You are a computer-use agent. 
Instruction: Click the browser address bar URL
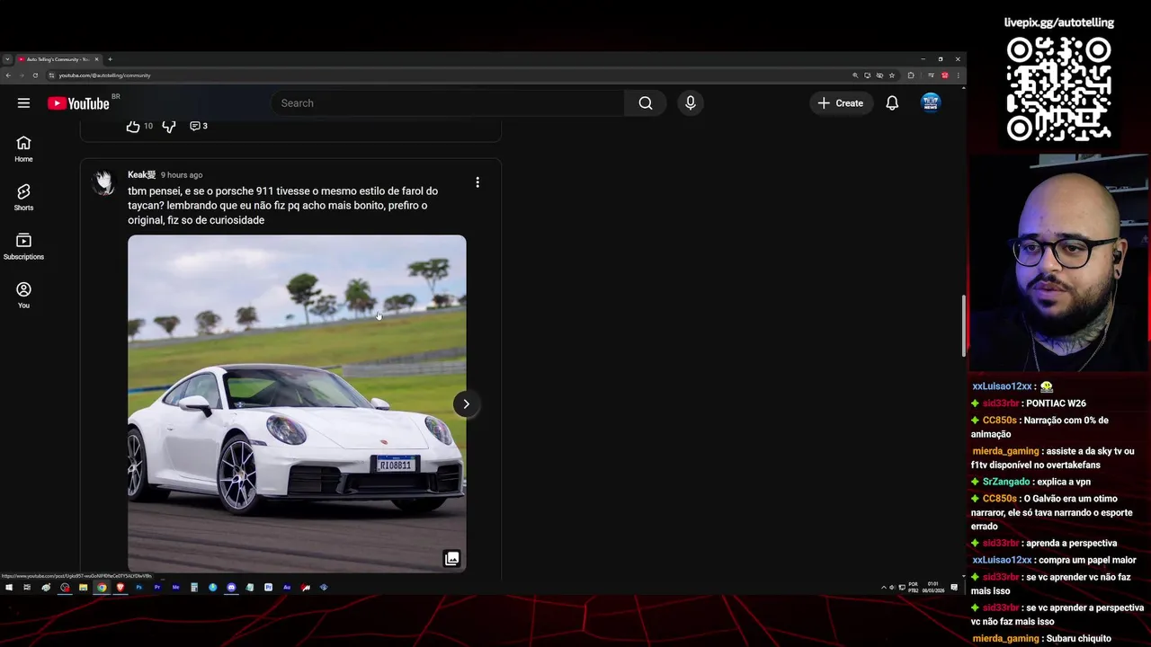(x=104, y=75)
